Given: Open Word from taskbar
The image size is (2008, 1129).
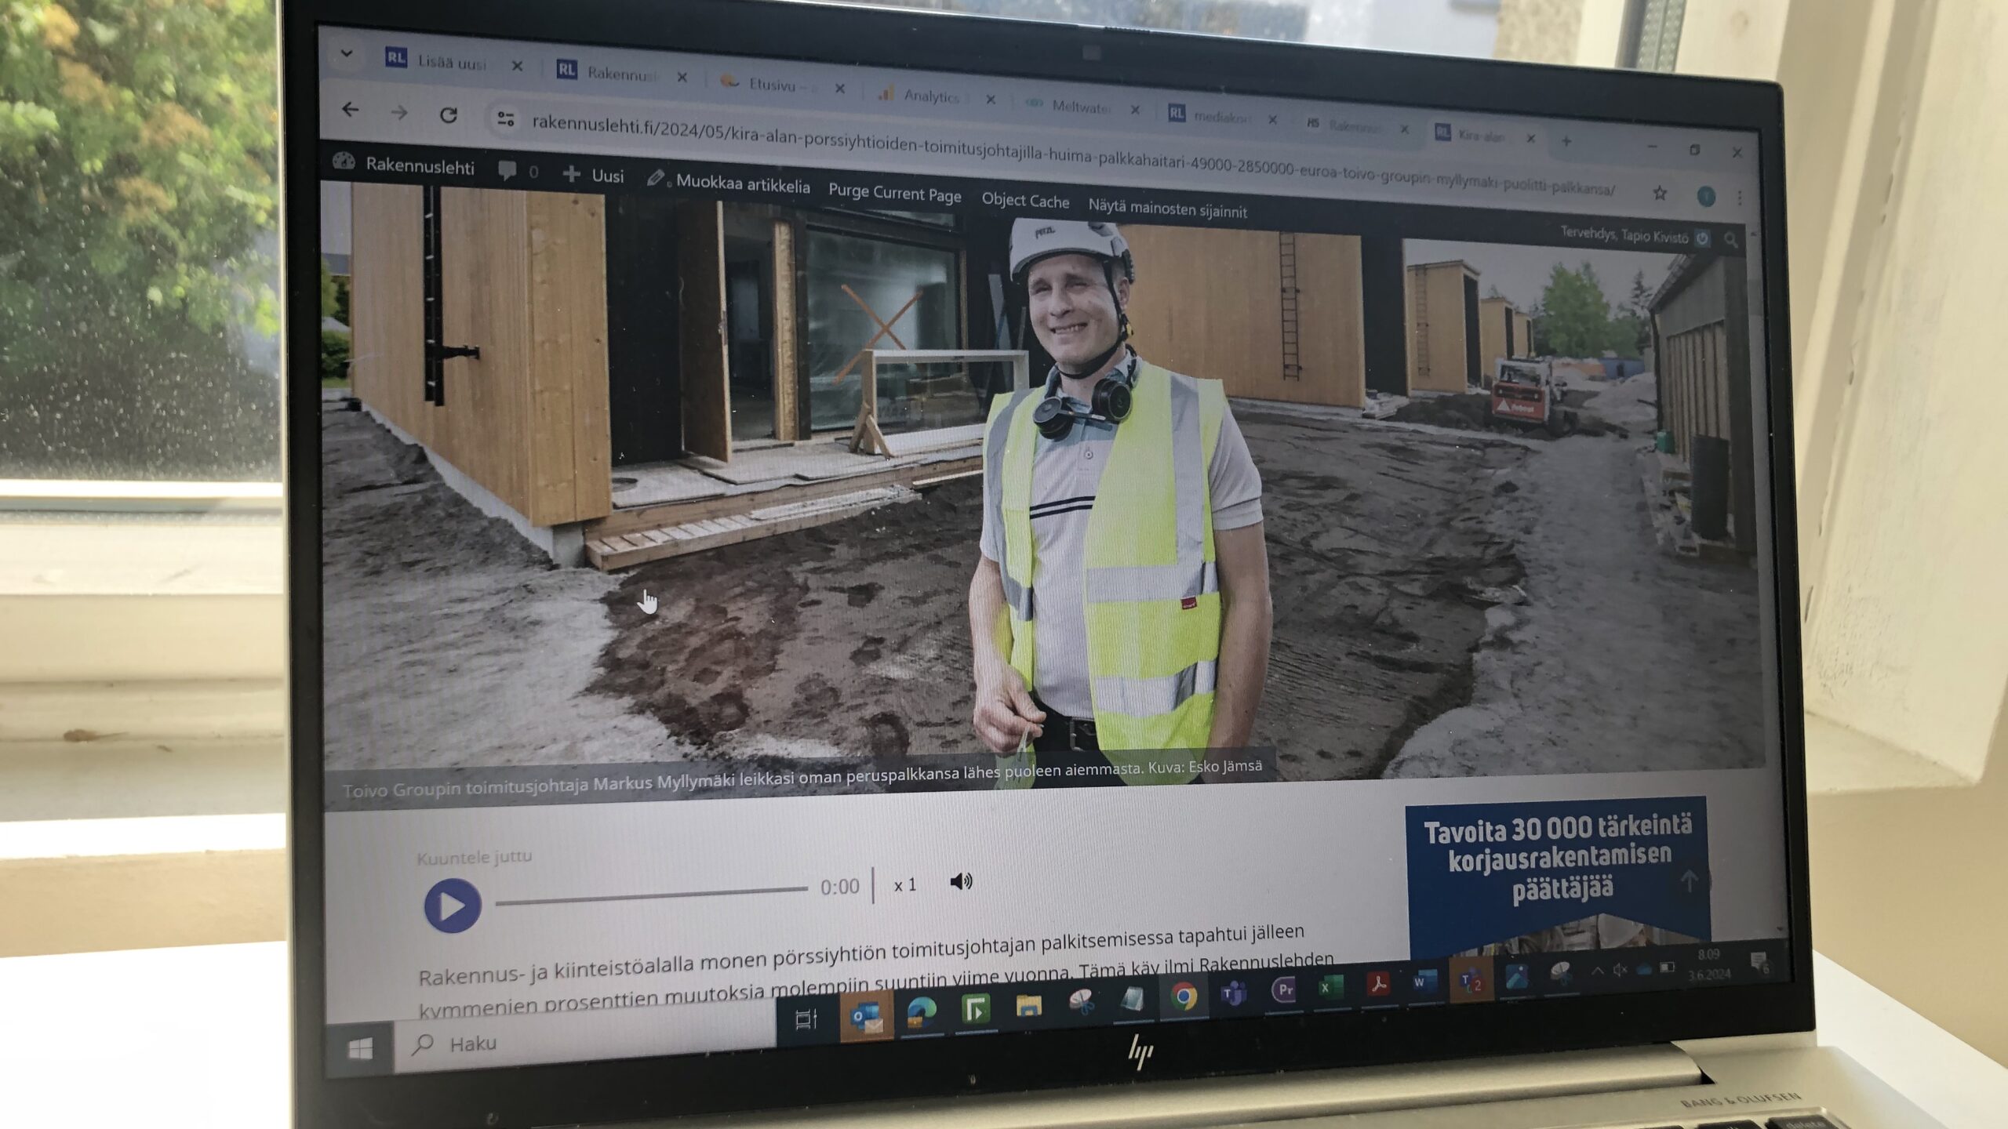Looking at the screenshot, I should [1424, 981].
